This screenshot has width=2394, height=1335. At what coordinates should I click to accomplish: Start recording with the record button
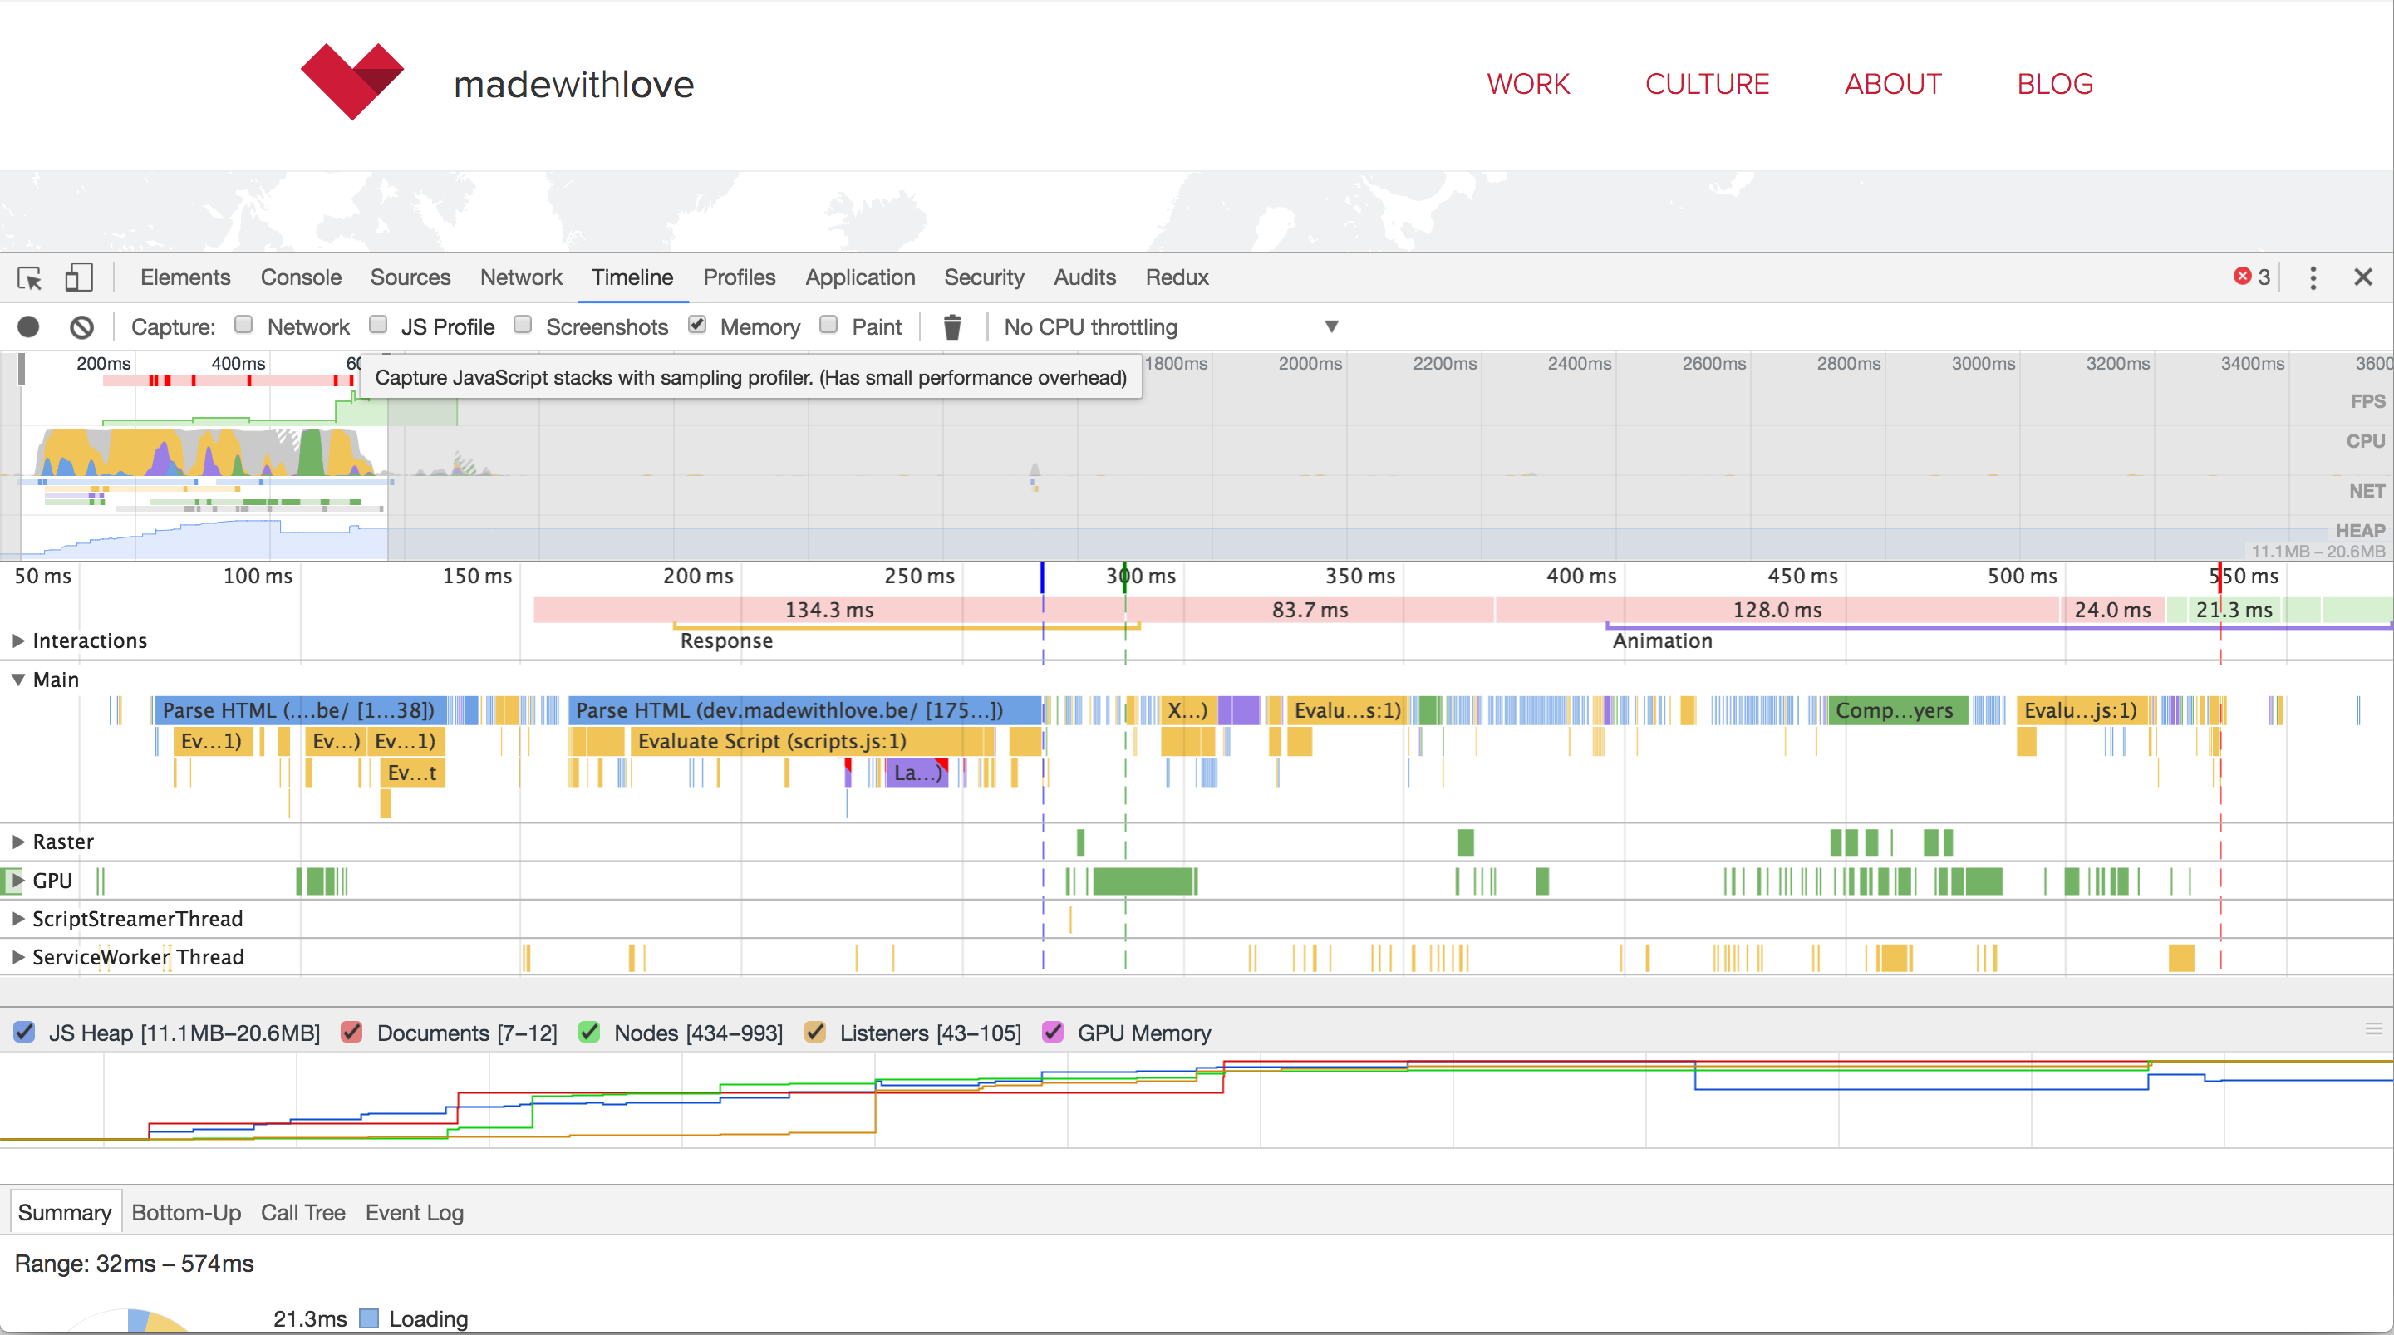(29, 327)
